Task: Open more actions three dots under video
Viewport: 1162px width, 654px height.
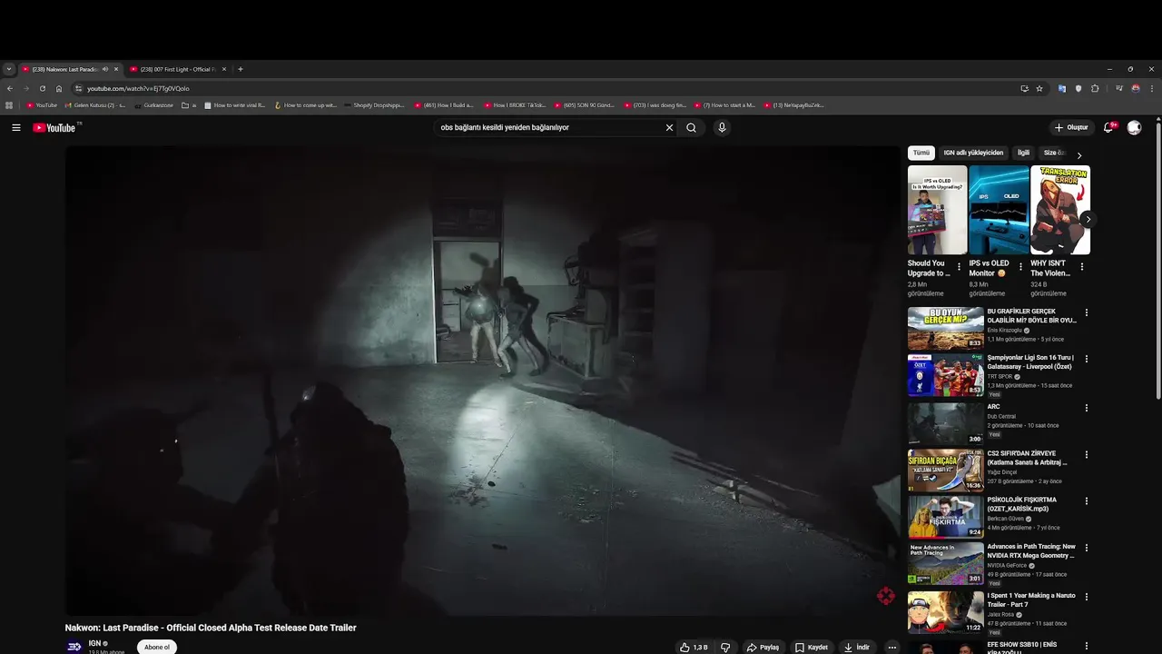Action: (x=892, y=648)
